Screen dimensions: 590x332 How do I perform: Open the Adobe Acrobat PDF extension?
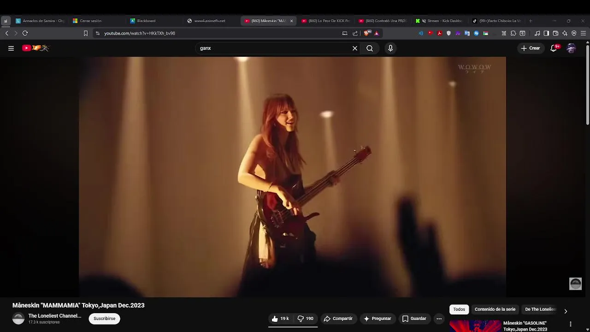[x=440, y=33]
